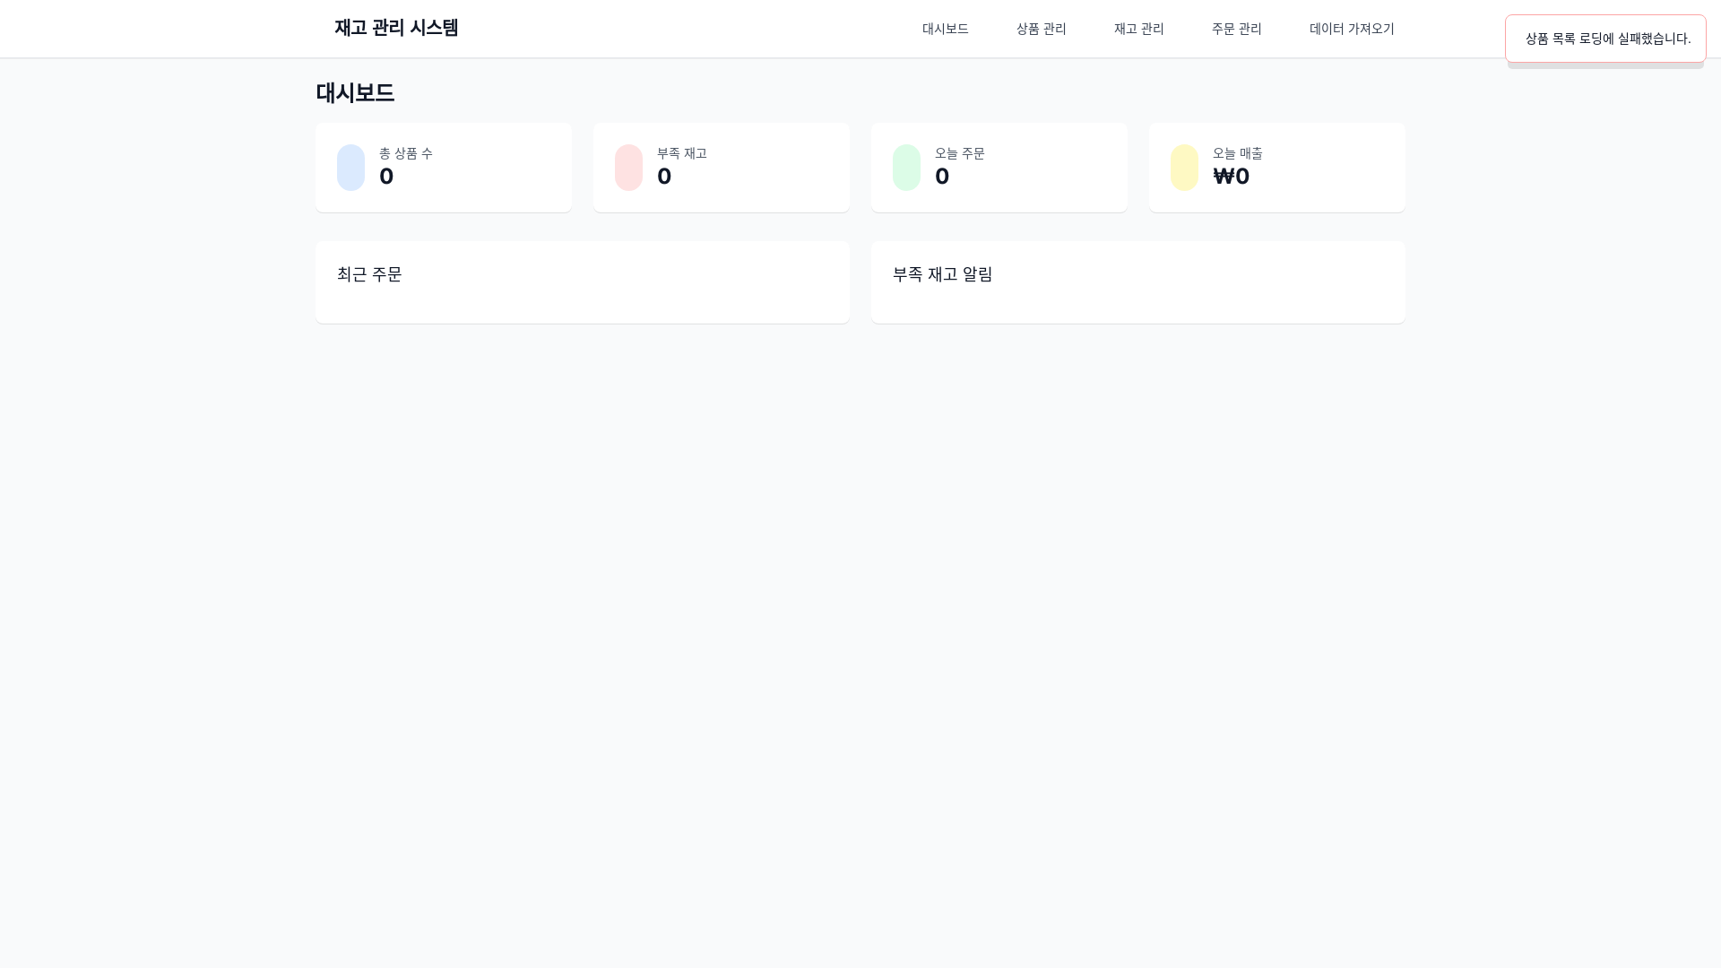
Task: Open the 상품 관리 page
Action: point(1041,29)
